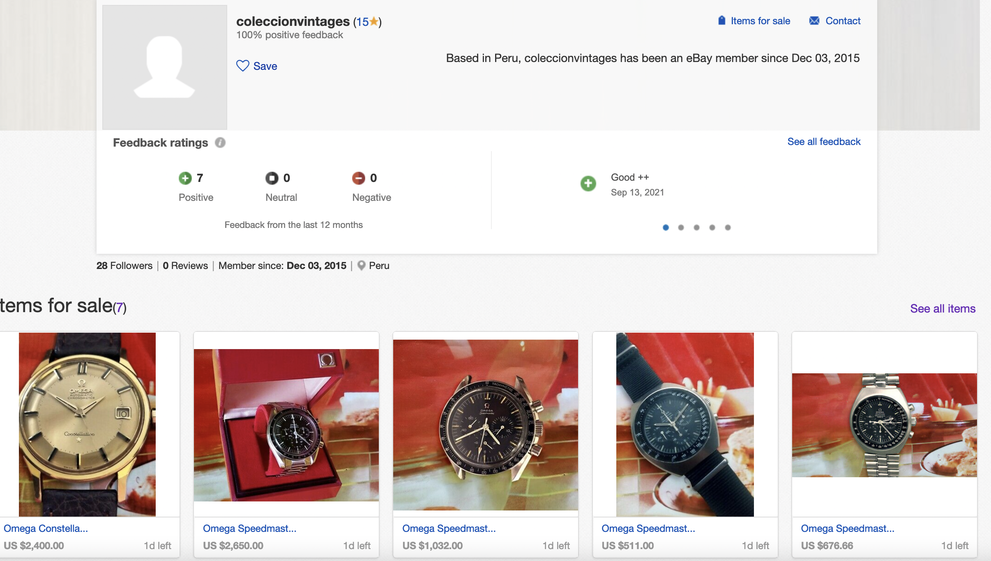Viewport: 991px width, 561px height.
Task: Select the second feedback carousel dot
Action: click(681, 228)
